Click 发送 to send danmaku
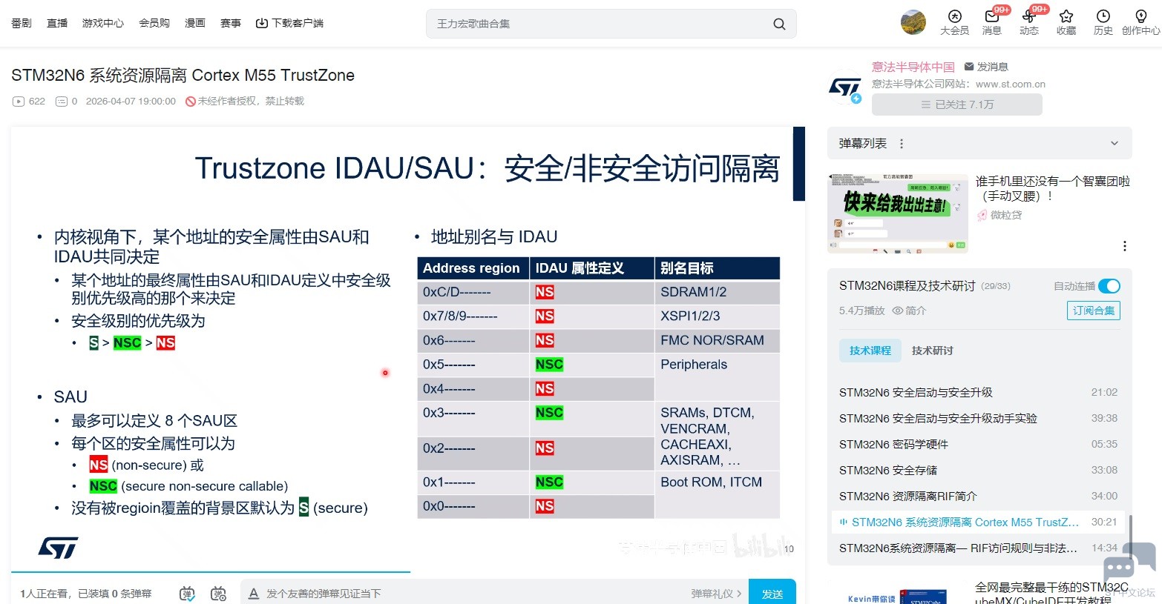The width and height of the screenshot is (1162, 604). 772,593
